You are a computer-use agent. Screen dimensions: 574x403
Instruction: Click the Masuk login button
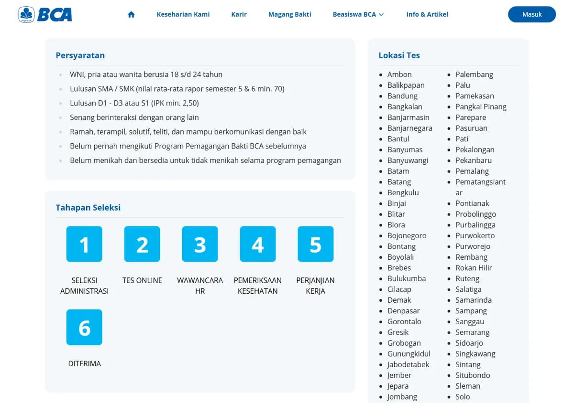[x=532, y=14]
